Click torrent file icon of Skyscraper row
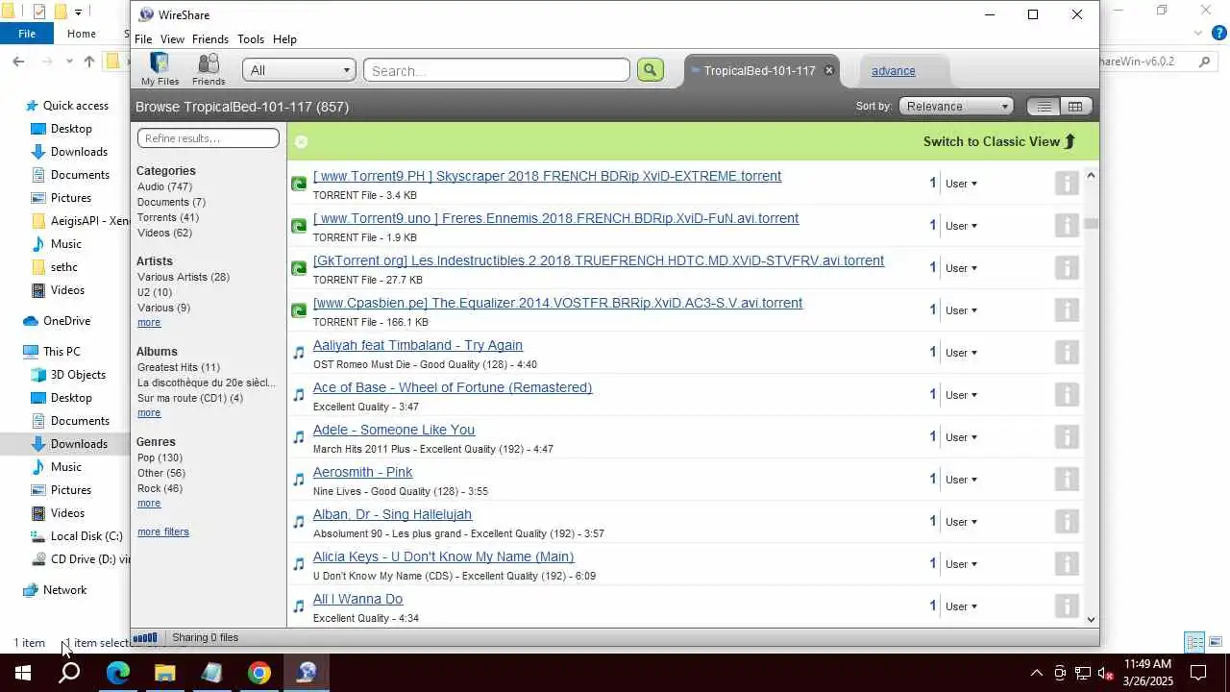The width and height of the screenshot is (1230, 692). (299, 184)
